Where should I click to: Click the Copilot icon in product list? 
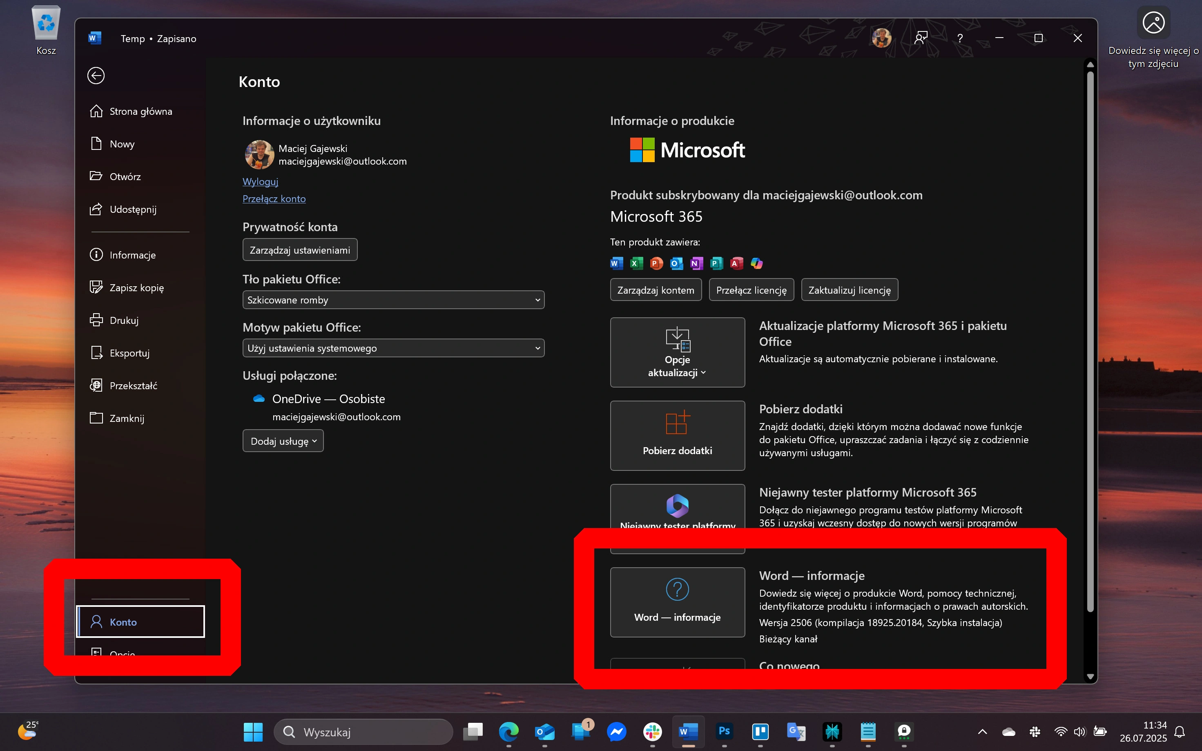point(756,263)
